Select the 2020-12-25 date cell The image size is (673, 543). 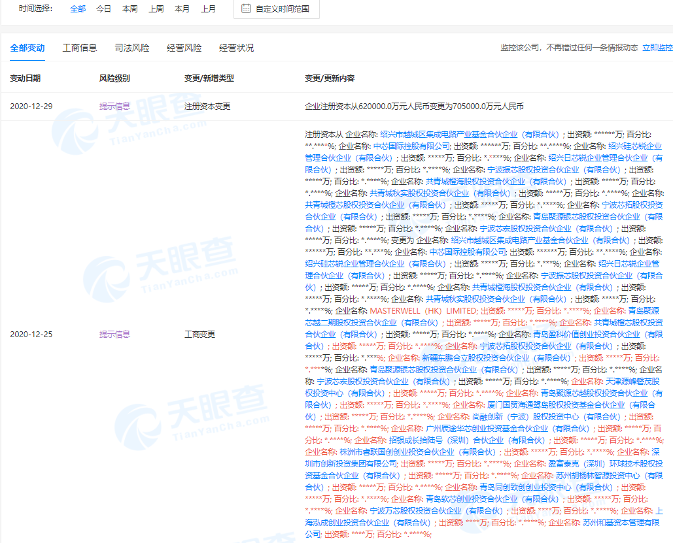click(x=31, y=334)
